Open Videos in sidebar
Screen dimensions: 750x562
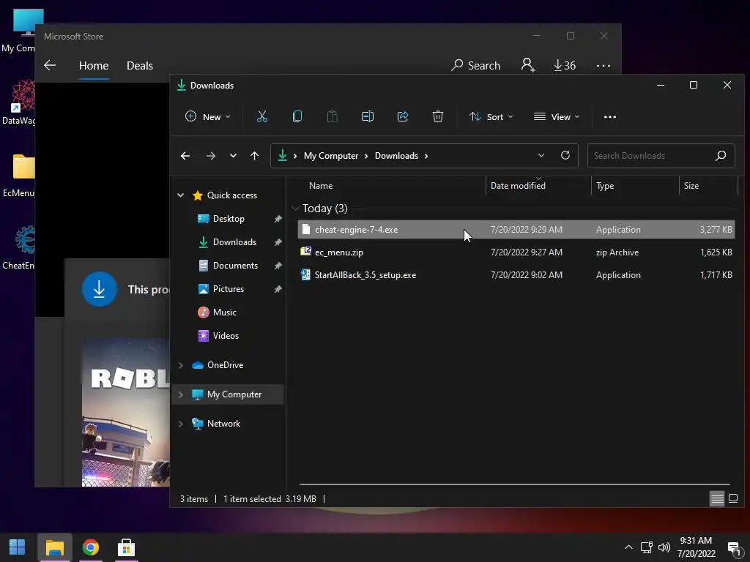tap(226, 335)
